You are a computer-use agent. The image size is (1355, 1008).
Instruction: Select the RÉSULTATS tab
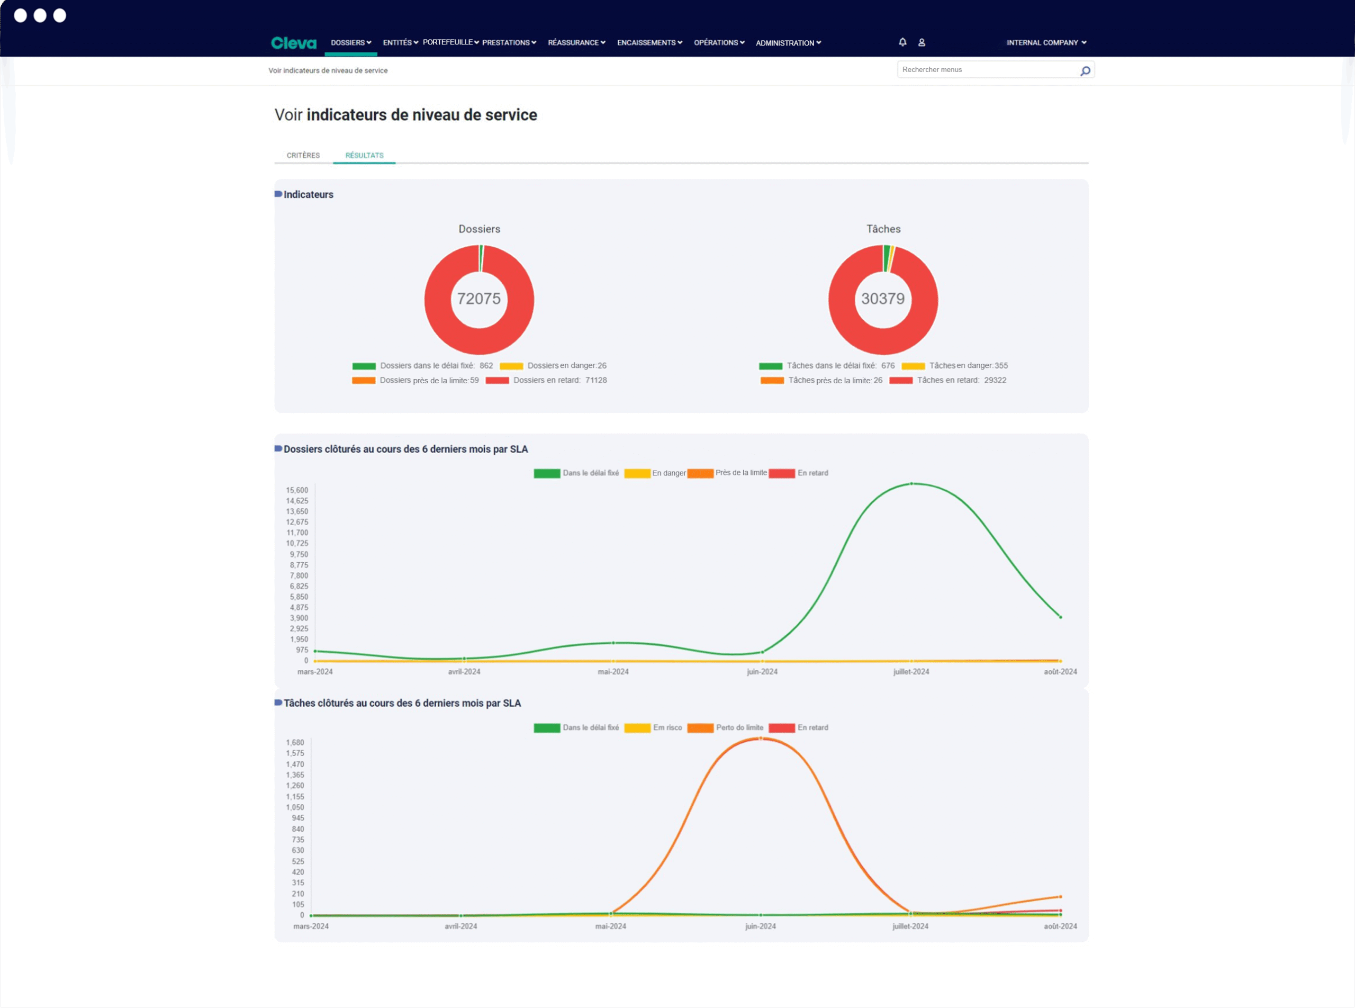pyautogui.click(x=364, y=155)
